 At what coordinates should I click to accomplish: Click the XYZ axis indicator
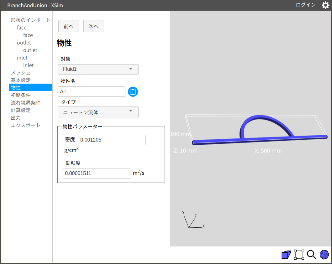193,220
